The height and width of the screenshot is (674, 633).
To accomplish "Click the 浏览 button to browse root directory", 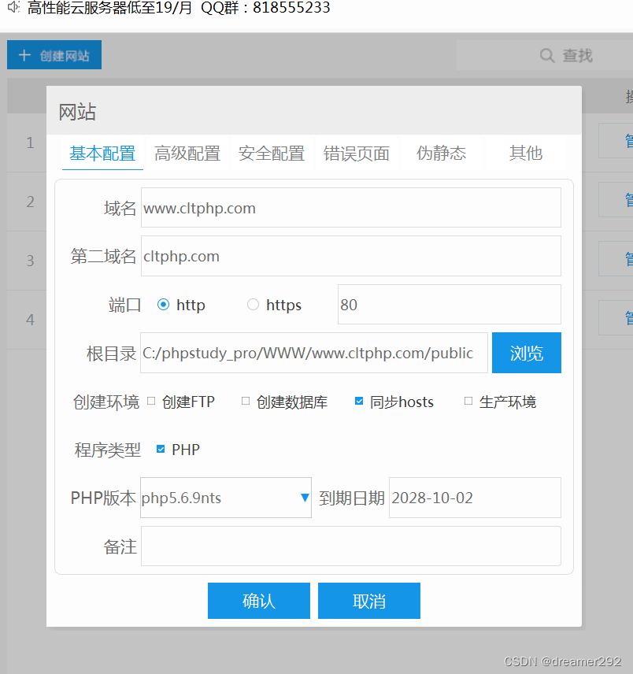I will pos(526,353).
